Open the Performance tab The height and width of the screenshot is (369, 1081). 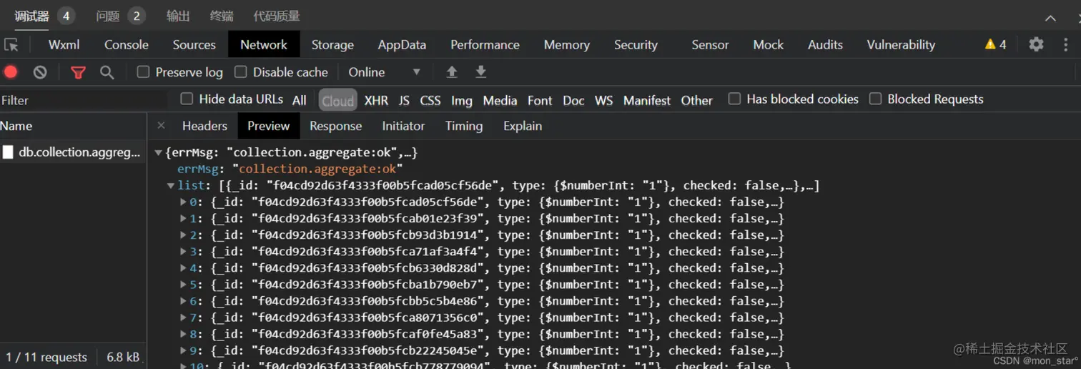[485, 44]
